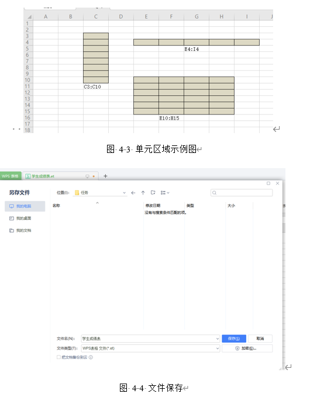Image resolution: width=310 pixels, height=397 pixels.
Task: Open the view mode options icon
Action: 165,193
